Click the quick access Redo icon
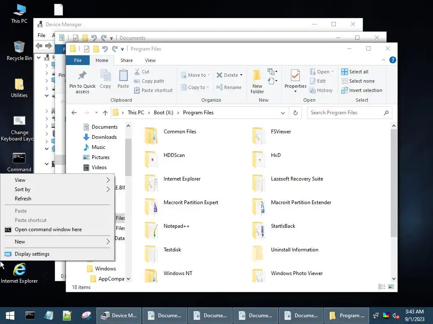Image resolution: width=433 pixels, height=324 pixels. (115, 49)
